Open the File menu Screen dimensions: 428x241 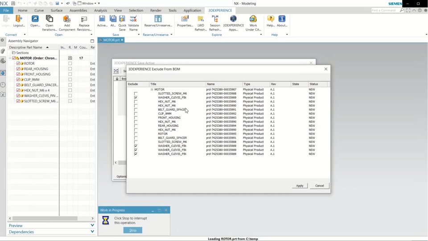click(6, 10)
